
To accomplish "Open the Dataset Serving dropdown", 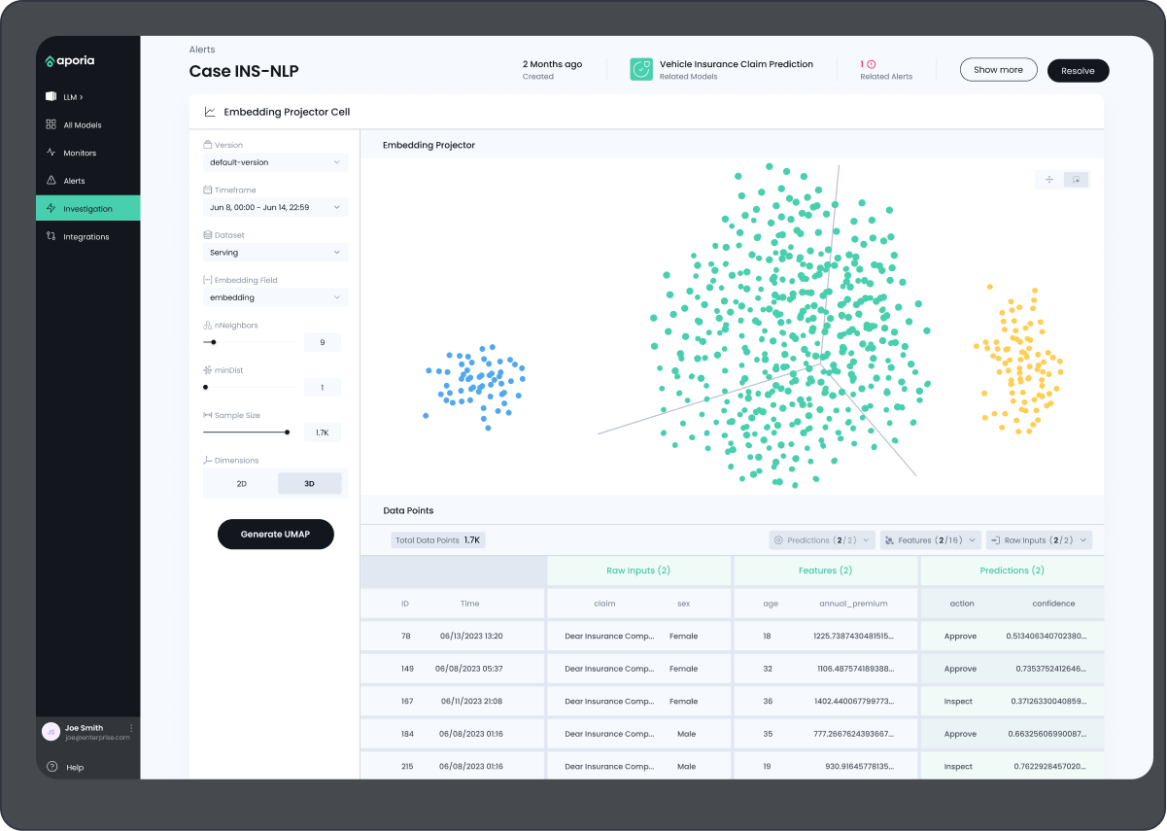I will coord(276,253).
